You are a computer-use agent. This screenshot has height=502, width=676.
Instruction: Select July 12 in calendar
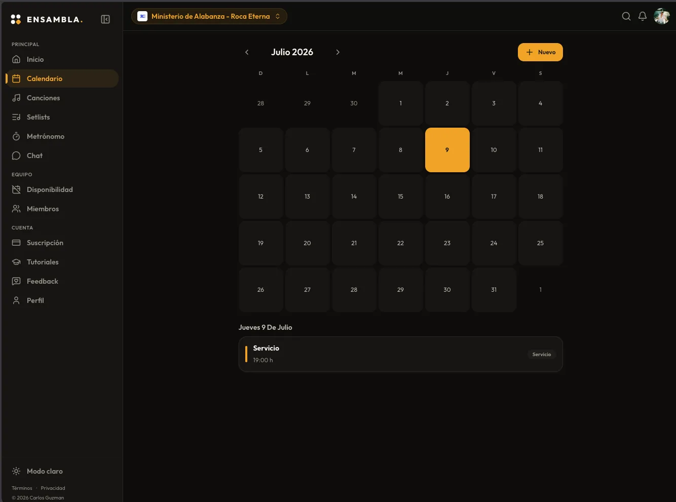(261, 197)
